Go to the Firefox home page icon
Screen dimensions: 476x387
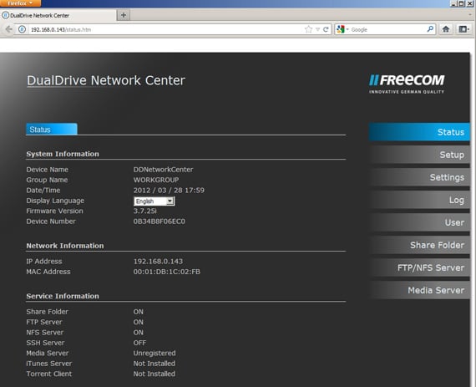click(446, 29)
